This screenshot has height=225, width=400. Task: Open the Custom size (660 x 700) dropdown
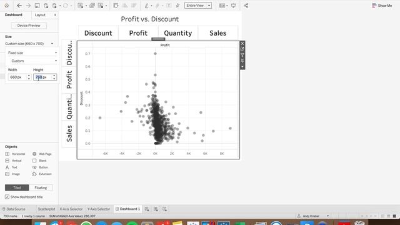click(x=29, y=44)
